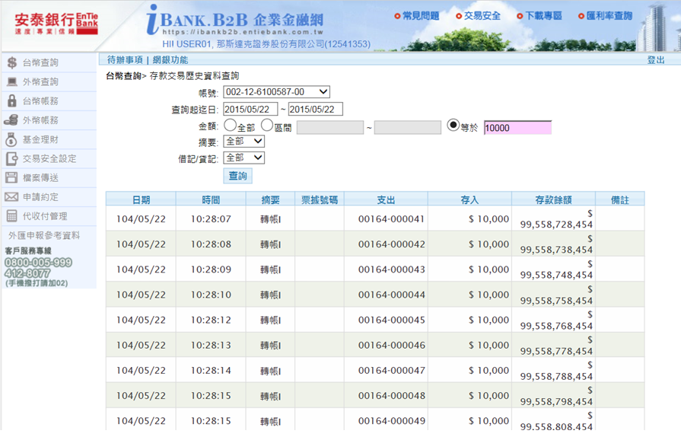
Task: Switch to 網銀功能 tab
Action: (x=170, y=60)
